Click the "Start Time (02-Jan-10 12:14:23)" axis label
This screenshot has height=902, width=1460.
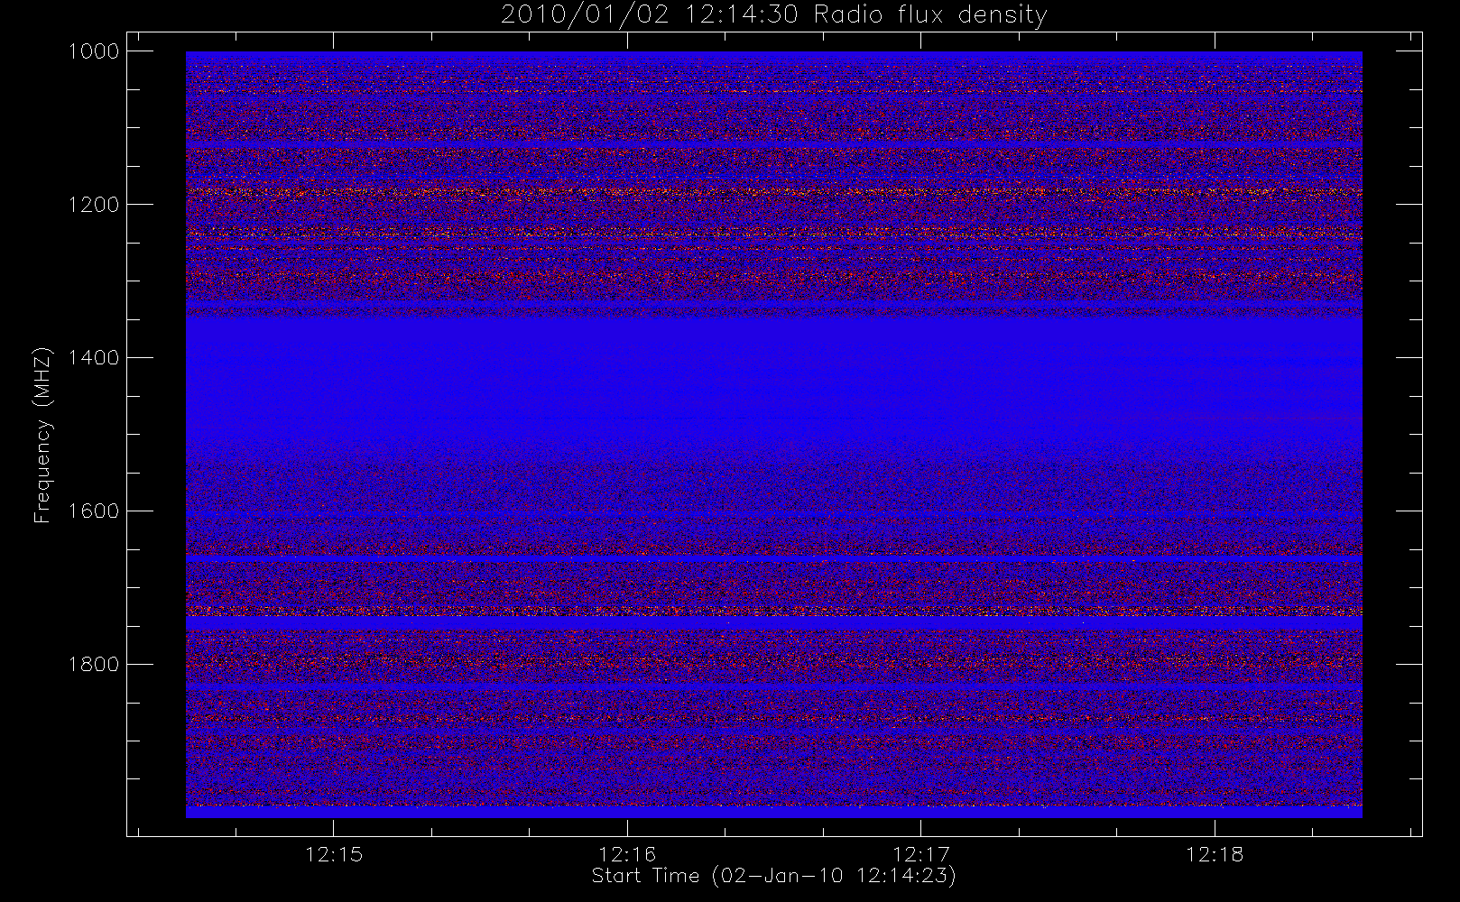[774, 876]
